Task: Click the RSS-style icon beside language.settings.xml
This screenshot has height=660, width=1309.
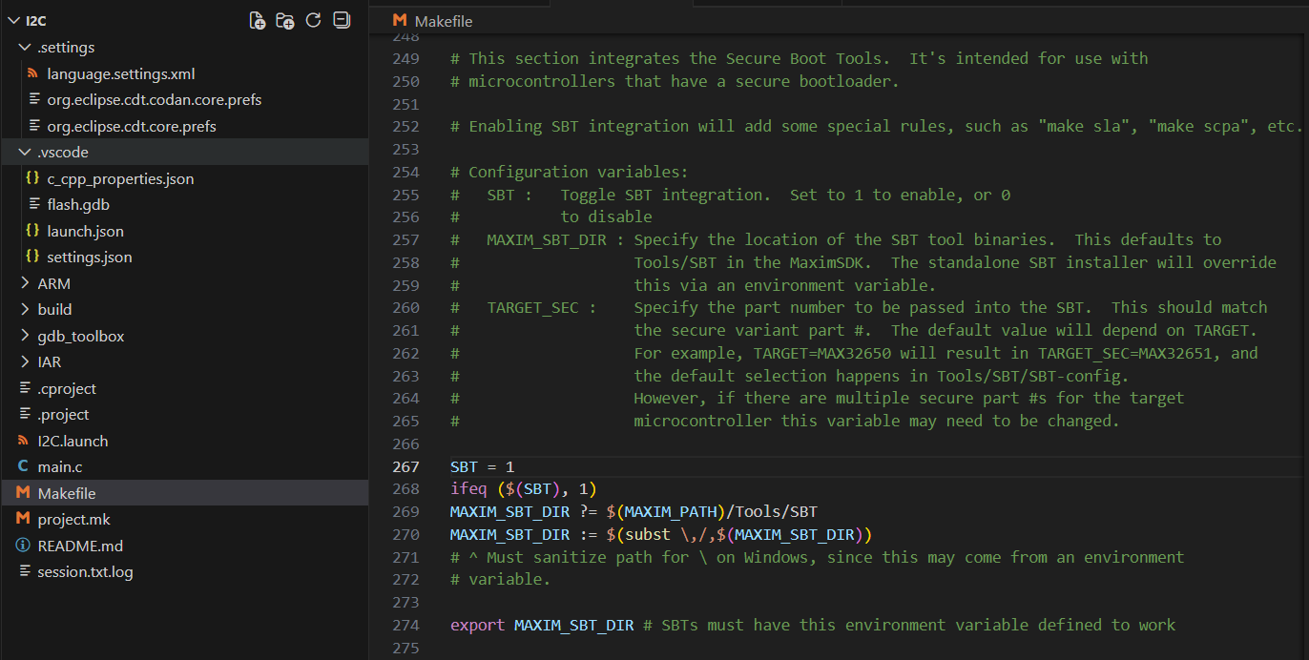Action: [x=32, y=73]
